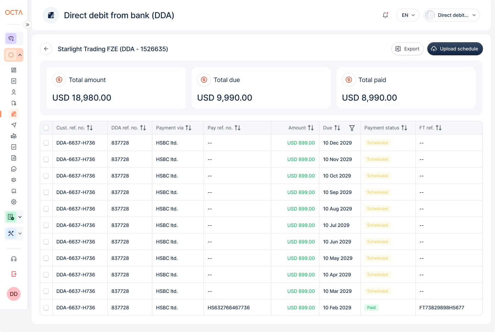Open the checklist task icon in sidebar

(14, 147)
